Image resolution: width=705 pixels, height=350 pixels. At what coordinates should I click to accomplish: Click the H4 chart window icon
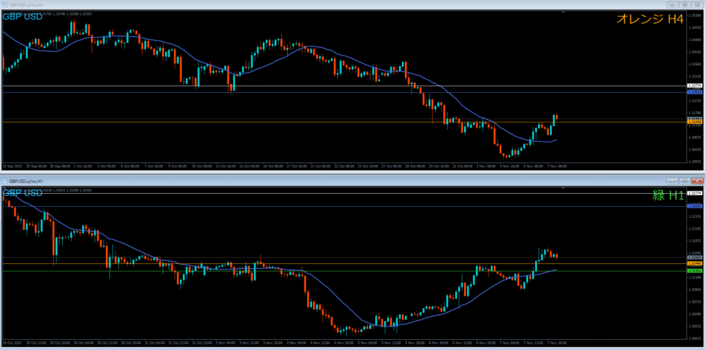(5, 4)
